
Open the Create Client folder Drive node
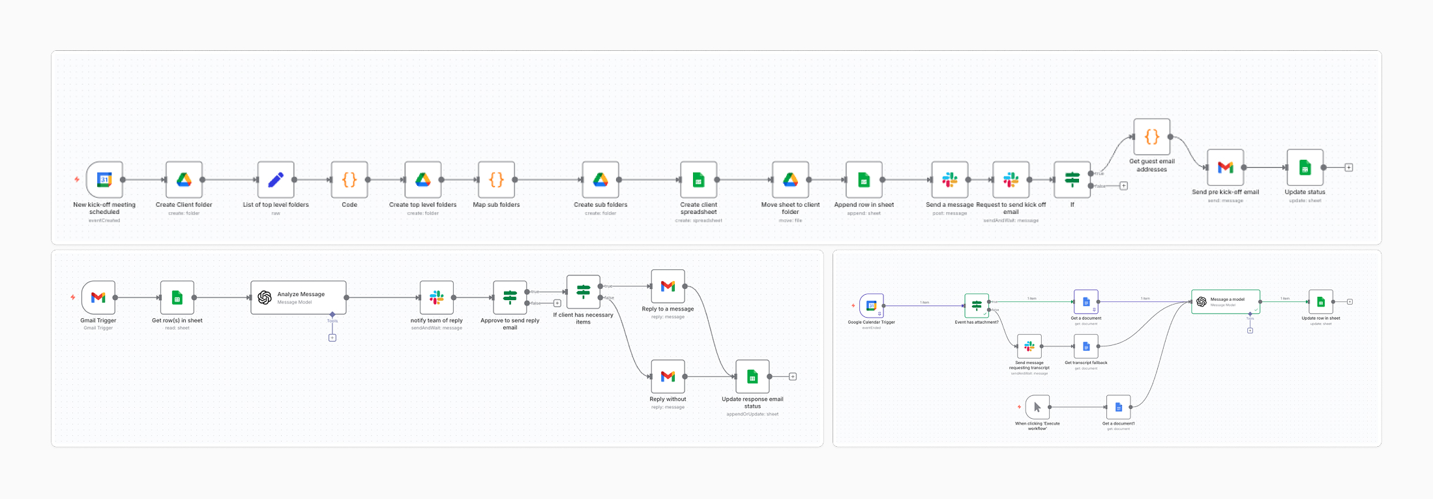(x=184, y=180)
